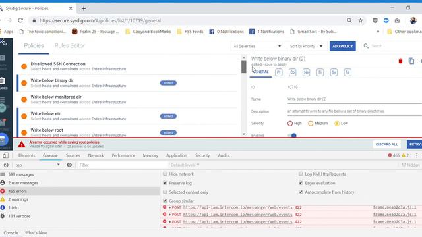Click the red error count icon in DevTools

390,155
